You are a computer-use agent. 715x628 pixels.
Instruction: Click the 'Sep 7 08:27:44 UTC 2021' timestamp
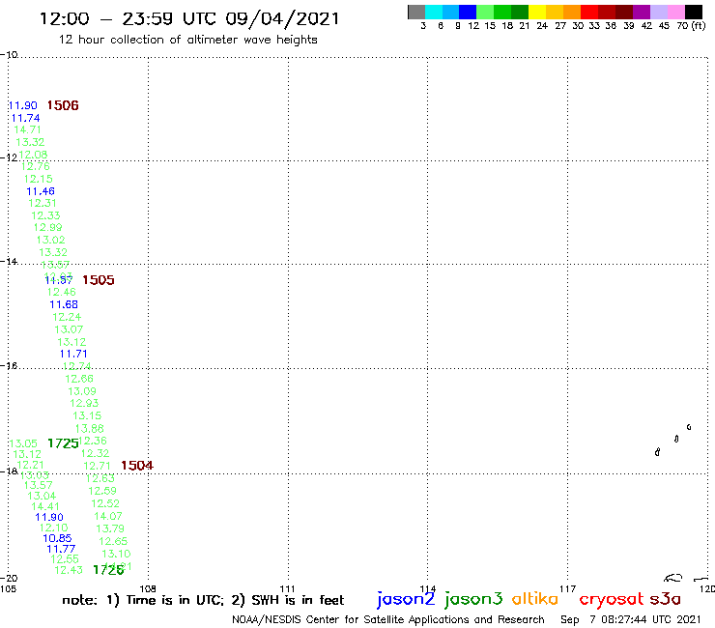[631, 620]
